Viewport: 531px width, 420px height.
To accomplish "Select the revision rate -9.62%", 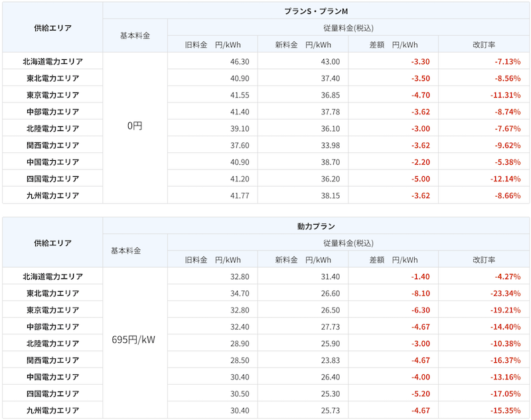I will [508, 146].
